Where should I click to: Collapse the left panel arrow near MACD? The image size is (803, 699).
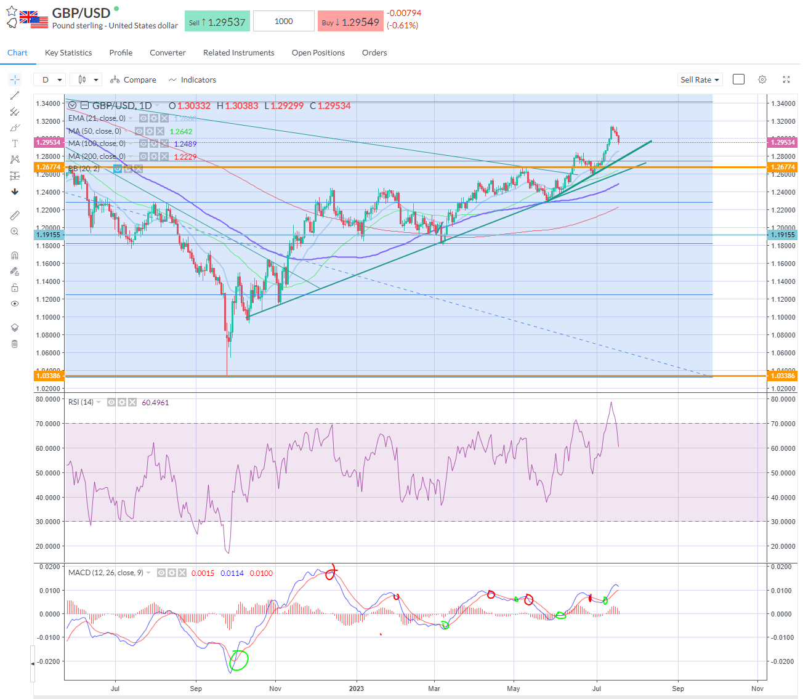pos(33,663)
